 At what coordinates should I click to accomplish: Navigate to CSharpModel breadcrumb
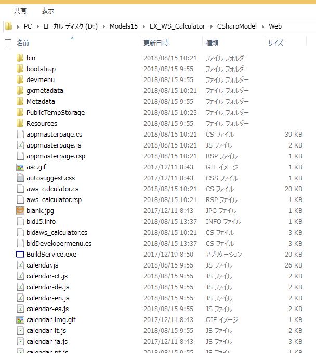[x=237, y=26]
